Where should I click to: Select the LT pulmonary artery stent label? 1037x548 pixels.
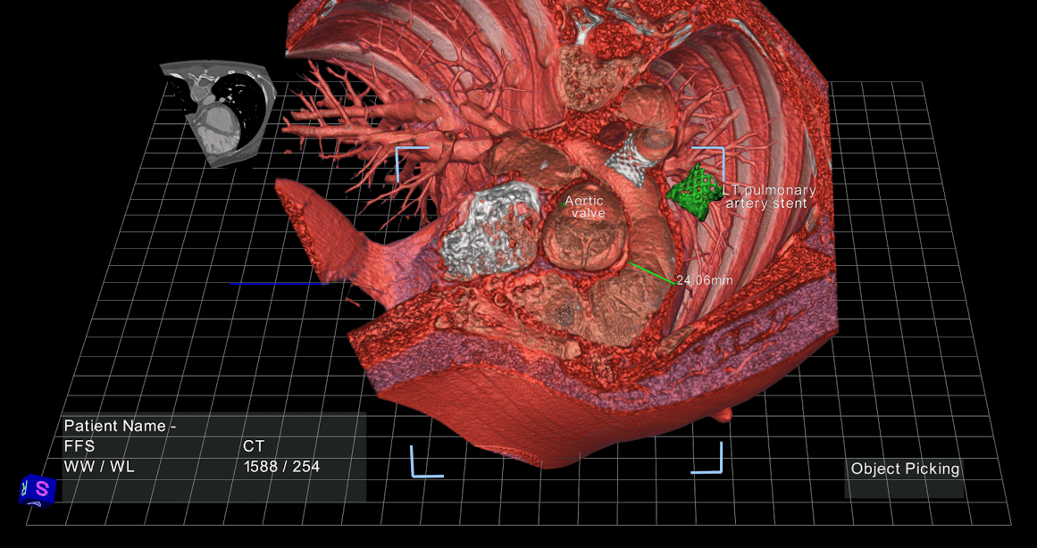(769, 196)
